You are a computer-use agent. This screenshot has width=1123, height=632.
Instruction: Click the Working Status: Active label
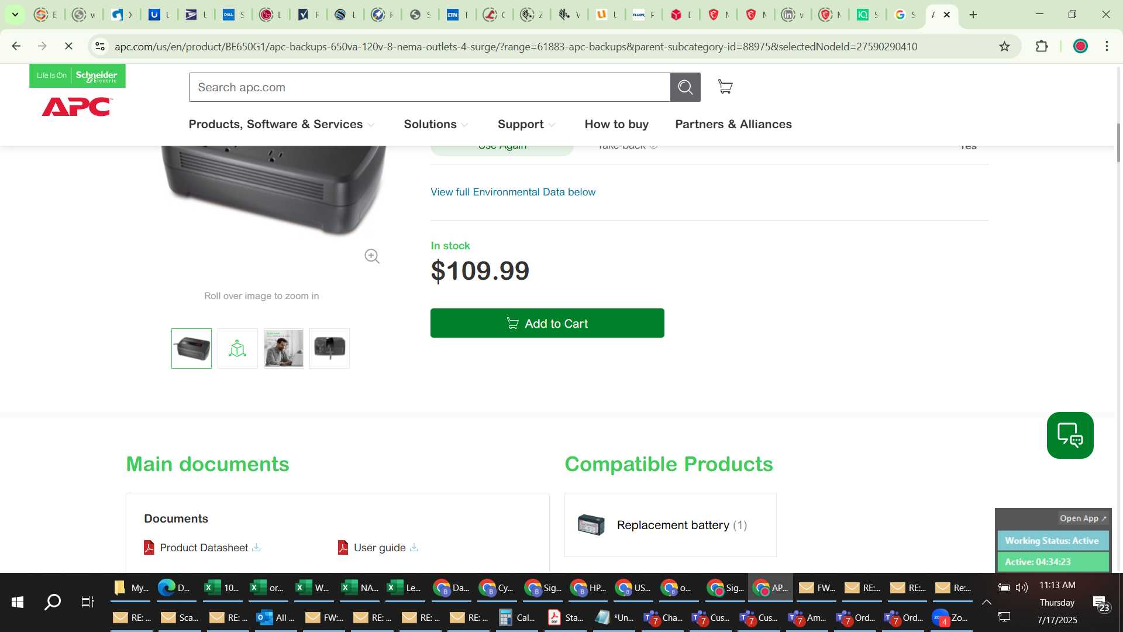(x=1052, y=541)
